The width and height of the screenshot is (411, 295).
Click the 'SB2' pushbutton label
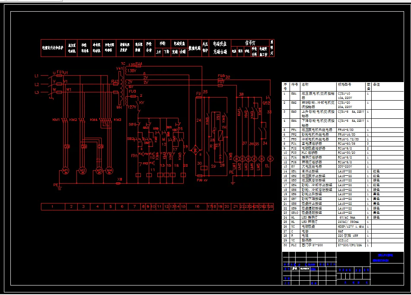130,139
